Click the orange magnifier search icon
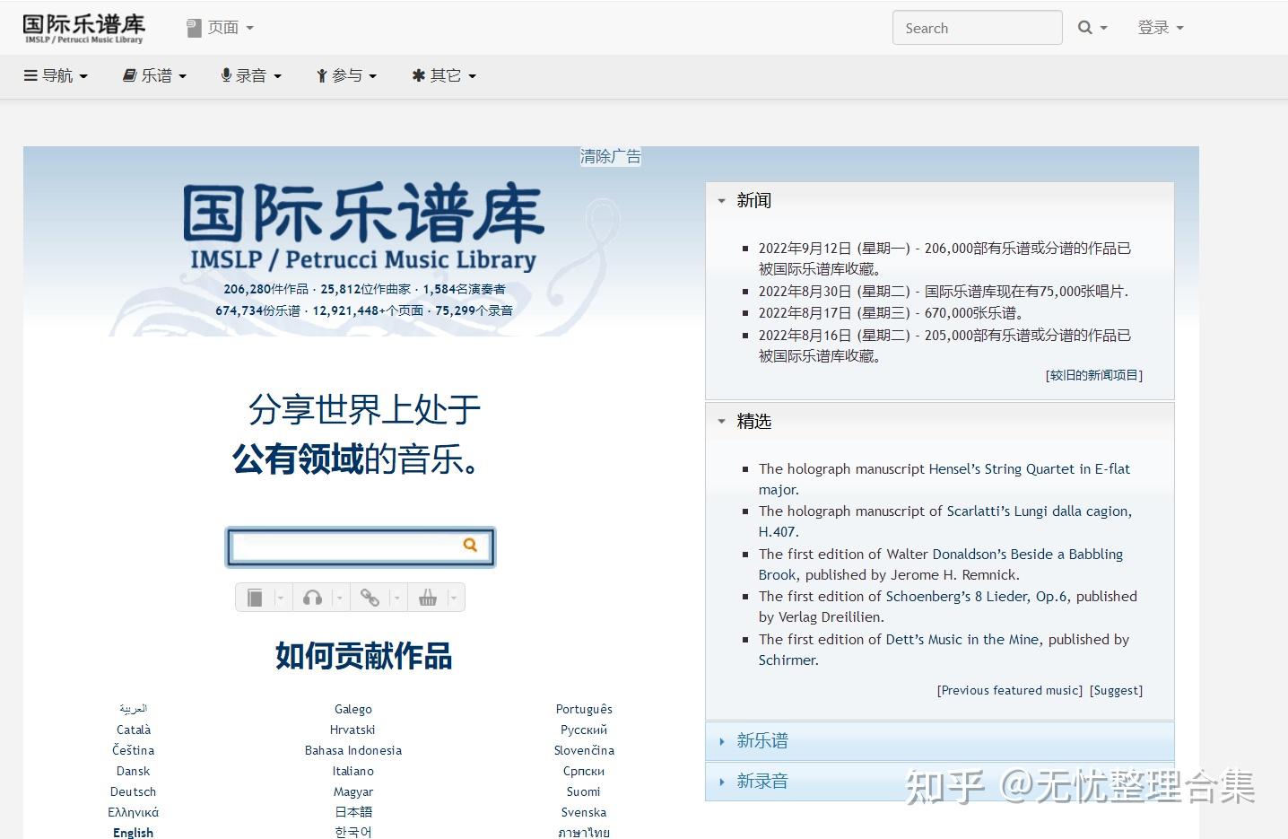 [x=470, y=545]
